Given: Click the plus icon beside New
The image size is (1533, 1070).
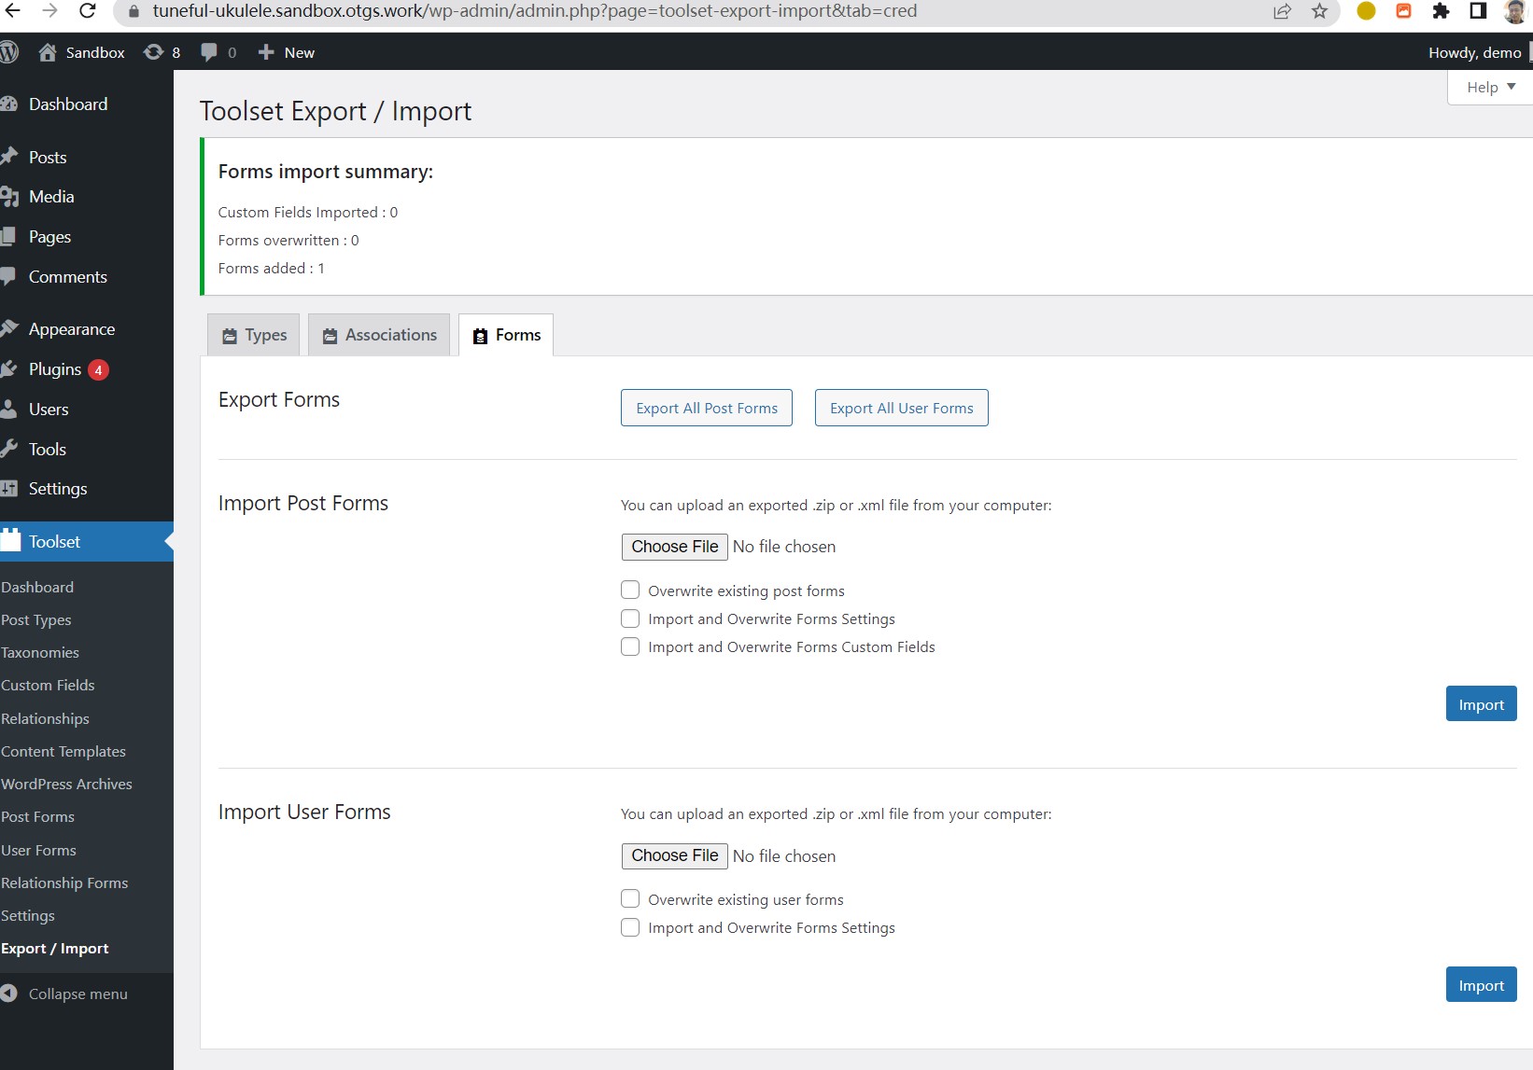Looking at the screenshot, I should (266, 52).
